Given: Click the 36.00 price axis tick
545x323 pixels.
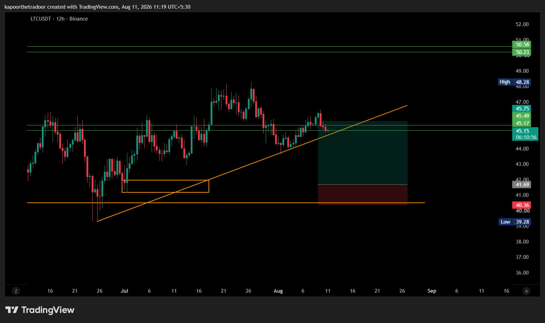Looking at the screenshot, I should (522, 273).
